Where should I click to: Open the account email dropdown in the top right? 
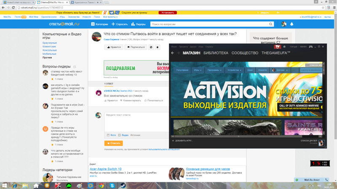[311, 17]
